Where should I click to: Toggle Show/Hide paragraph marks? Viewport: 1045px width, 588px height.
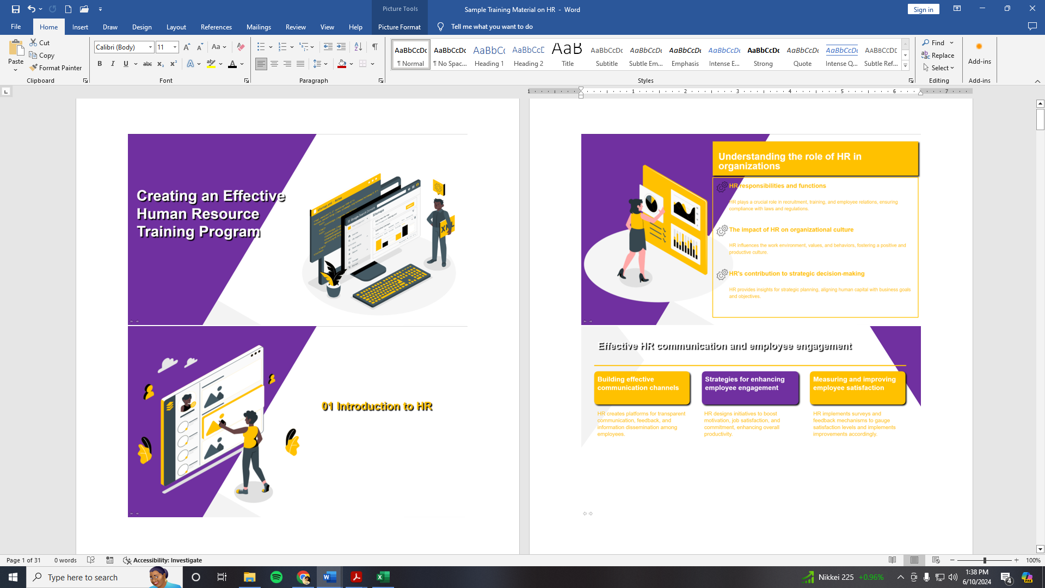pos(375,47)
